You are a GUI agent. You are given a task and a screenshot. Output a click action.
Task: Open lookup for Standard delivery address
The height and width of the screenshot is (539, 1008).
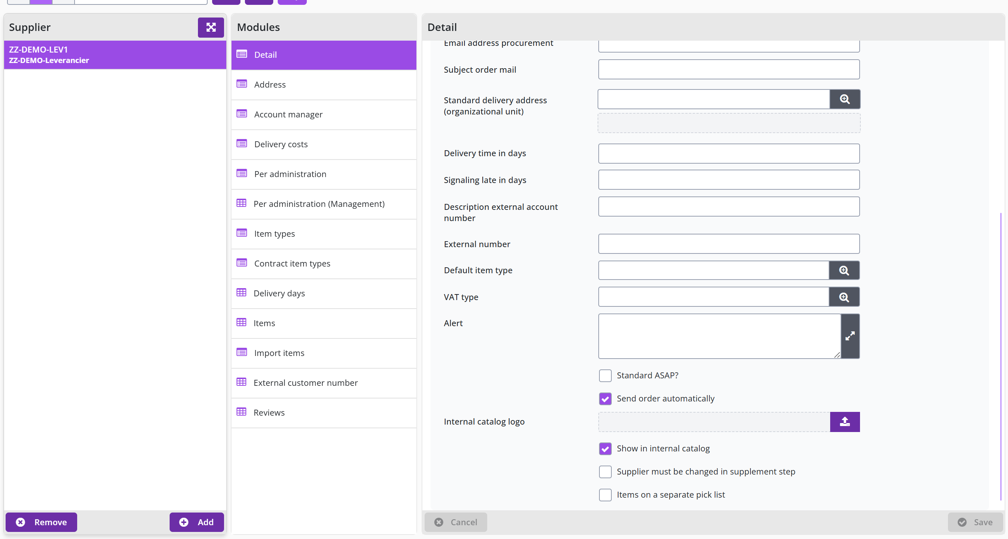[x=844, y=100]
